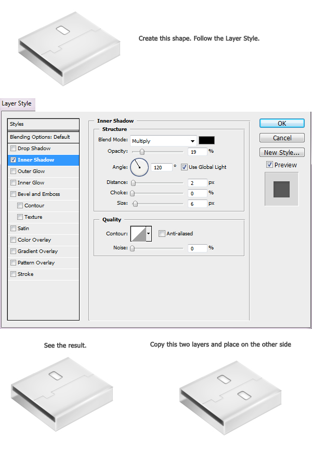Click the Distance value field
The image size is (312, 452).
click(x=198, y=183)
